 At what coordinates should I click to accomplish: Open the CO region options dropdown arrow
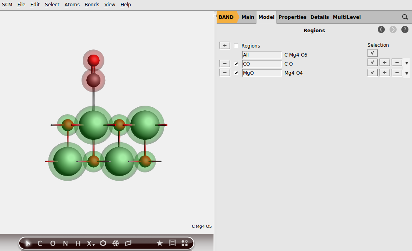(406, 62)
